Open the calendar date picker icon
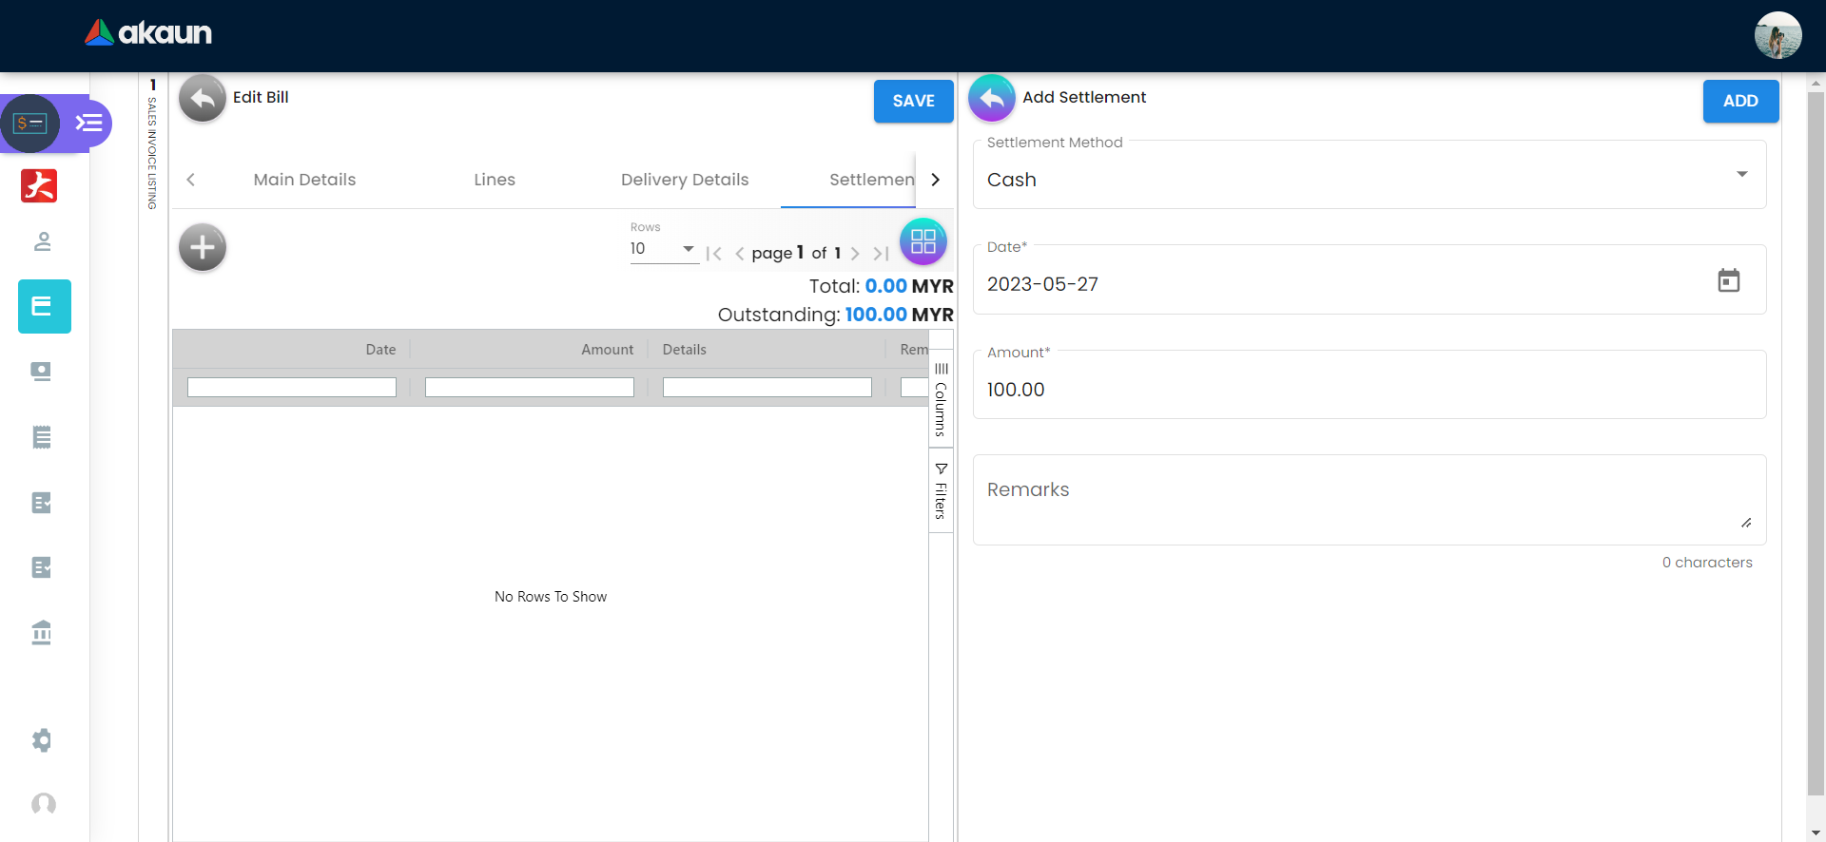This screenshot has width=1826, height=842. coord(1728,280)
